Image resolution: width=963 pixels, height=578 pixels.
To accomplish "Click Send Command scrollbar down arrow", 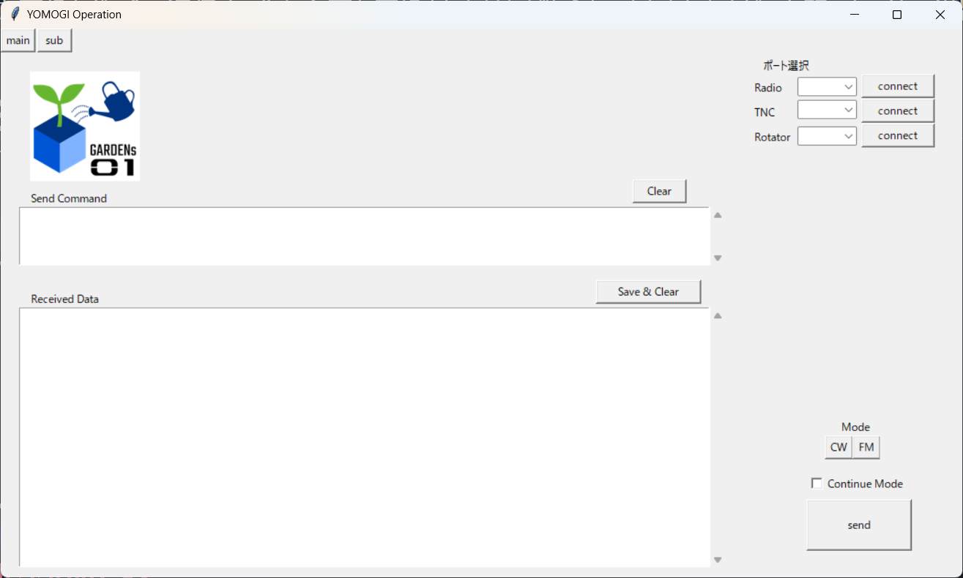I will 718,258.
